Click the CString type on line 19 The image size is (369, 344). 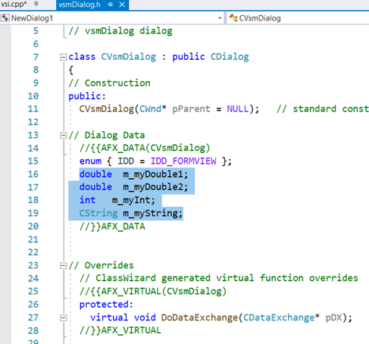click(99, 214)
